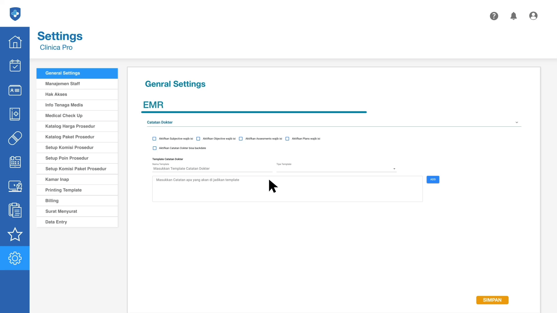
Task: Click the user profile avatar icon
Action: tap(533, 16)
